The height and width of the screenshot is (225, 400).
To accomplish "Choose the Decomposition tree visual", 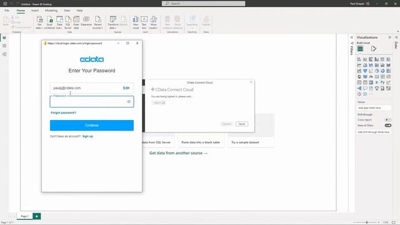I will click(359, 88).
